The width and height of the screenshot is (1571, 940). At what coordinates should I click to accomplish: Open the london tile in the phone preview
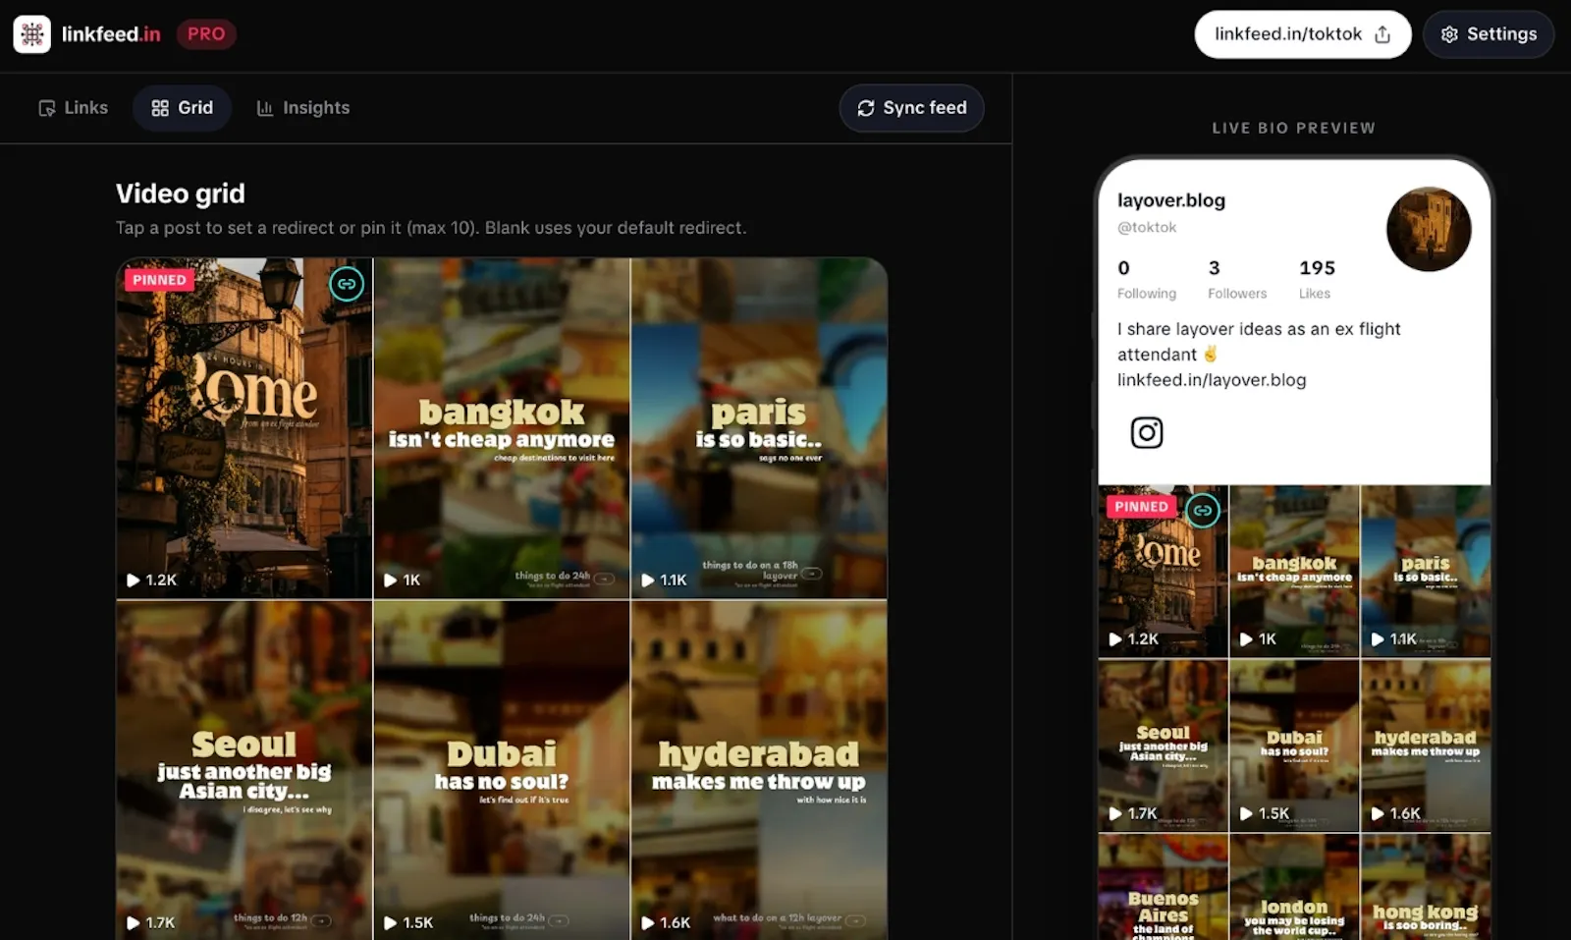1294,887
